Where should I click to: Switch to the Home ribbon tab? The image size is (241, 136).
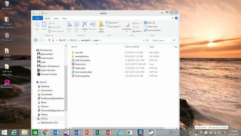tap(47, 19)
